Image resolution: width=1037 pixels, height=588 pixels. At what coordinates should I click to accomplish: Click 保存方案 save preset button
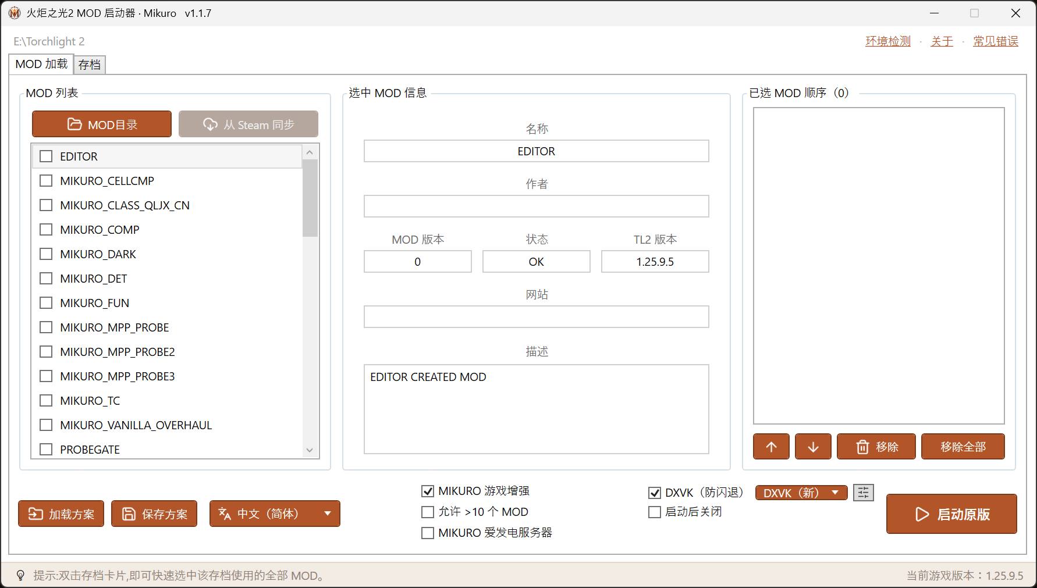click(154, 514)
